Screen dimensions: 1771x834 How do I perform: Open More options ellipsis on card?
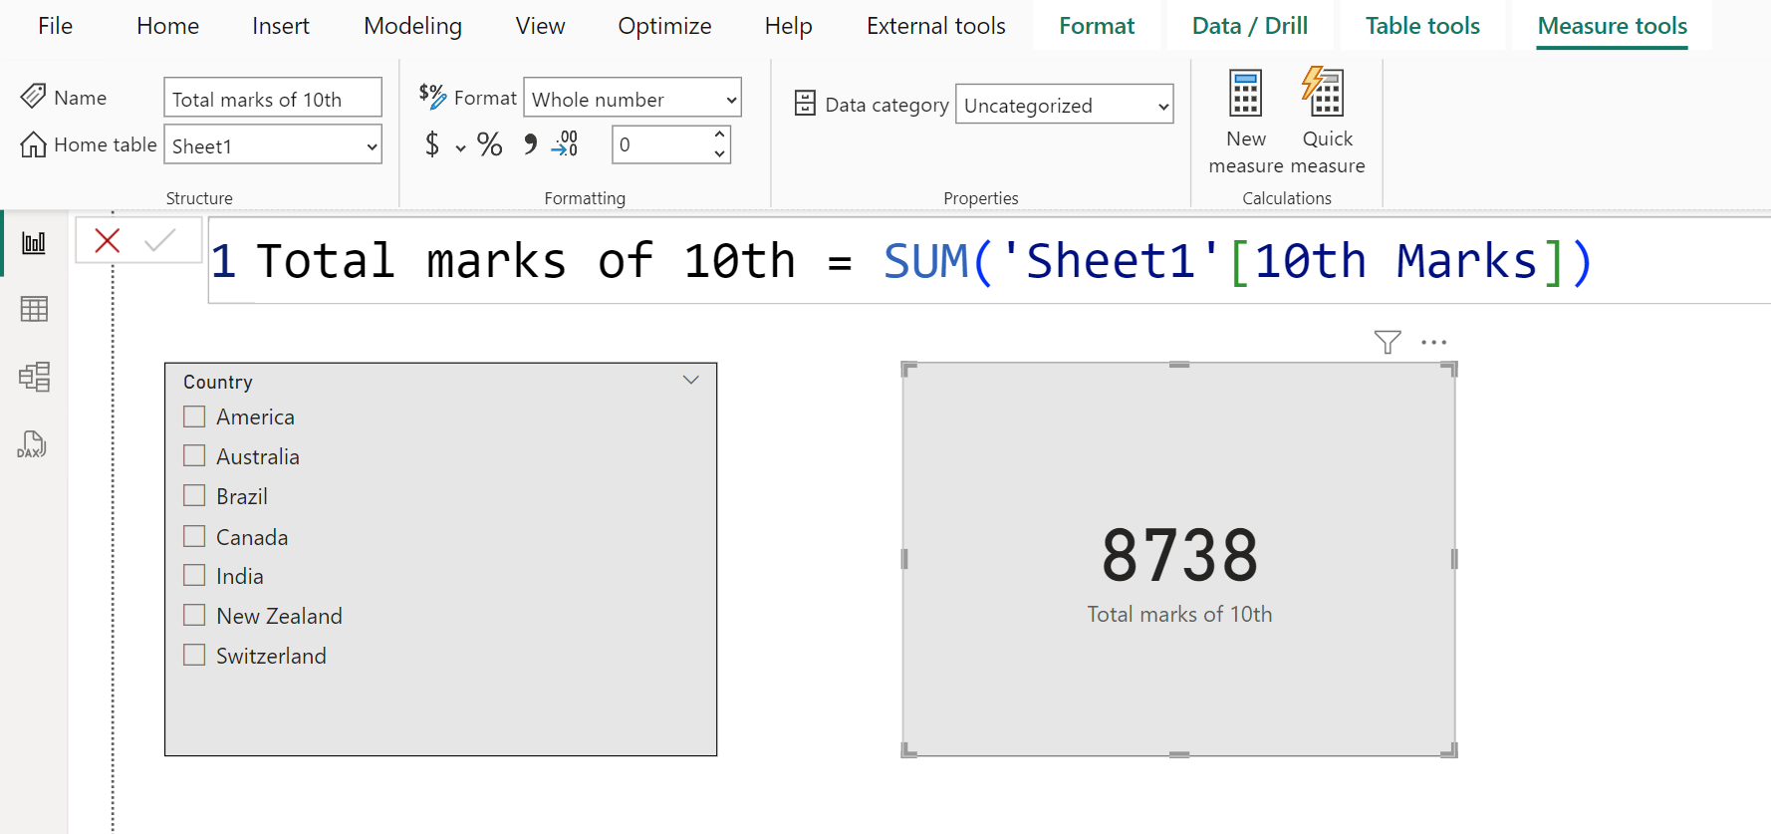coord(1433,343)
